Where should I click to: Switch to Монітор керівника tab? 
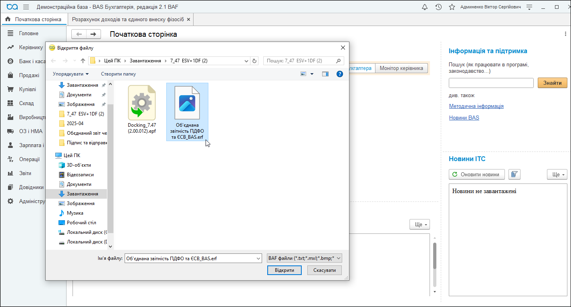pyautogui.click(x=401, y=68)
